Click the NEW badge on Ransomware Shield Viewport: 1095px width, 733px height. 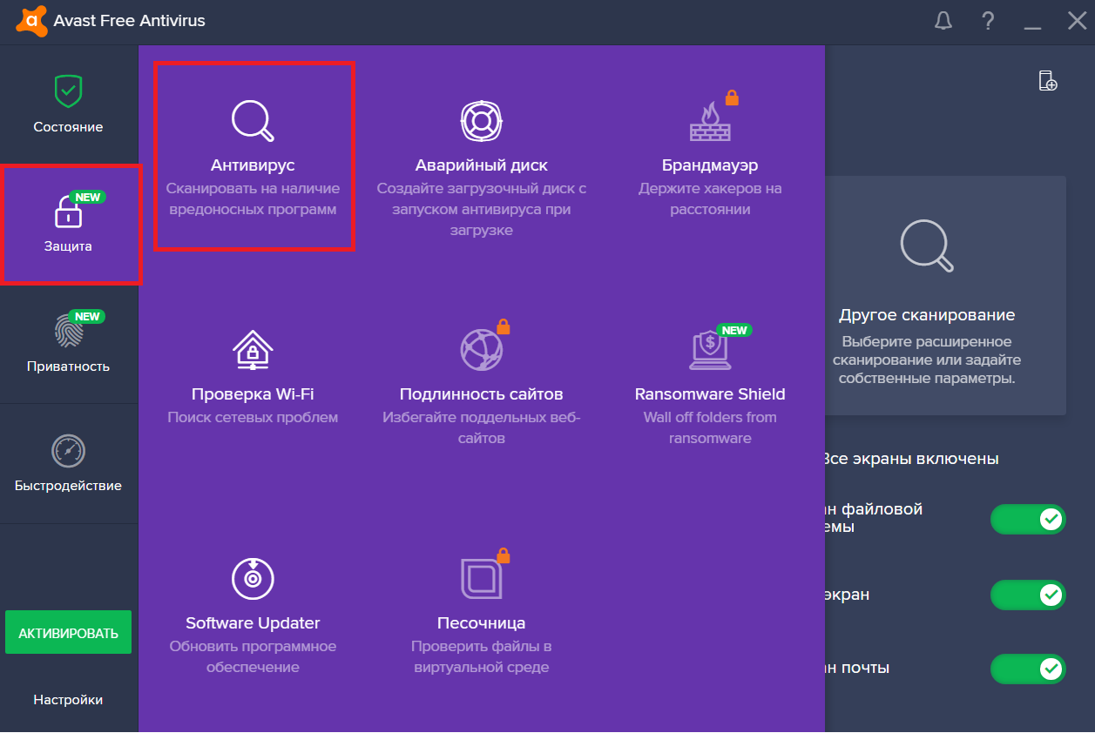point(734,330)
